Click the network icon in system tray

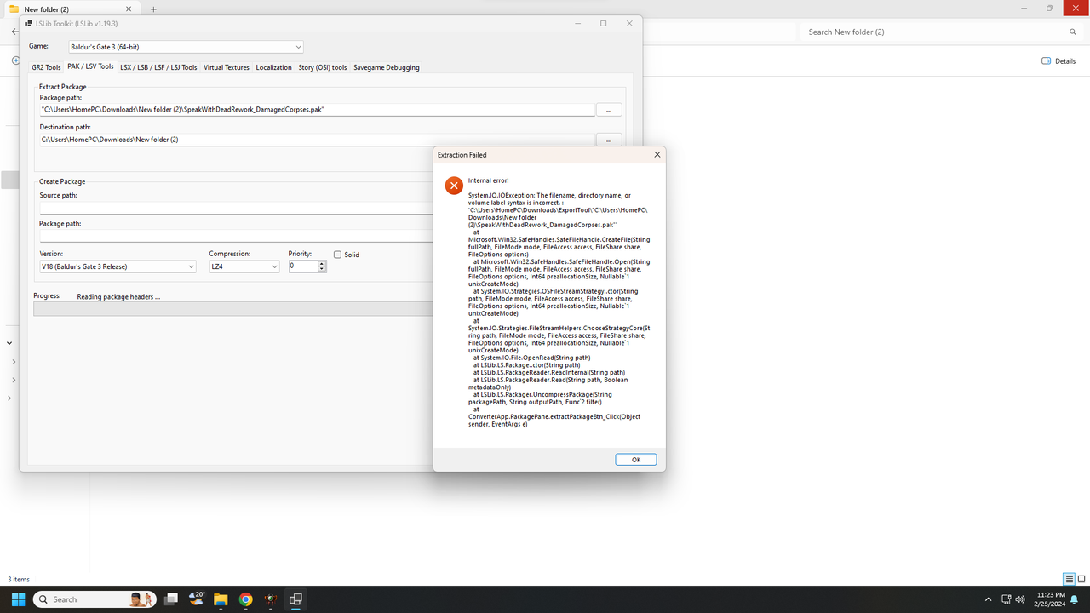1006,599
